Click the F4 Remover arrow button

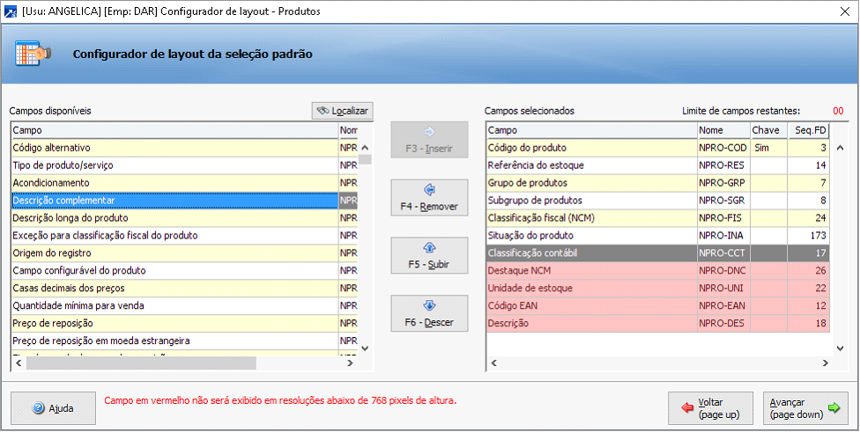pos(429,198)
